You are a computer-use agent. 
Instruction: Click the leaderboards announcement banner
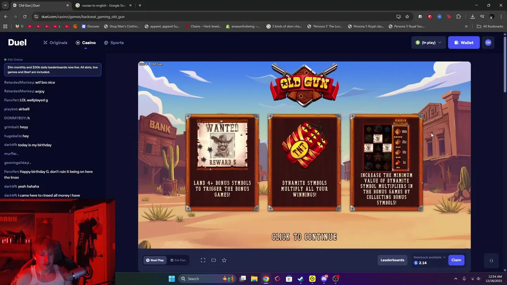pos(53,70)
